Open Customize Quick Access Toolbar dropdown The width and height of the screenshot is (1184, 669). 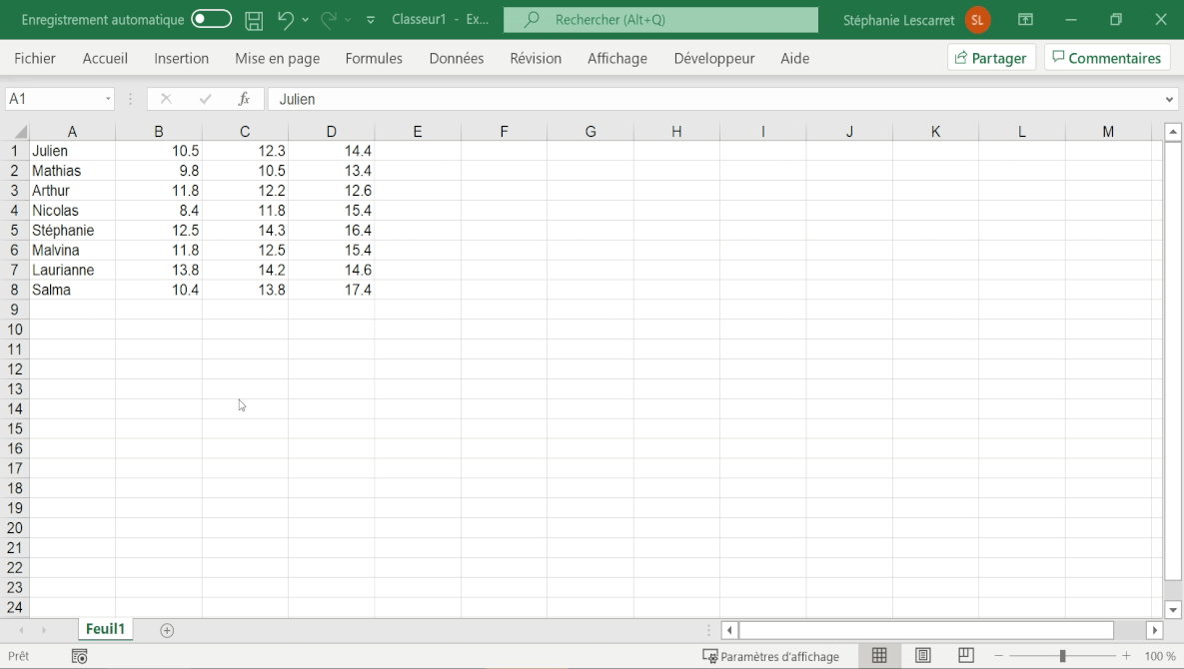[x=370, y=20]
